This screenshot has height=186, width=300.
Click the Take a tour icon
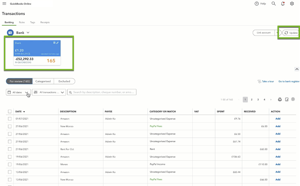(x=259, y=81)
